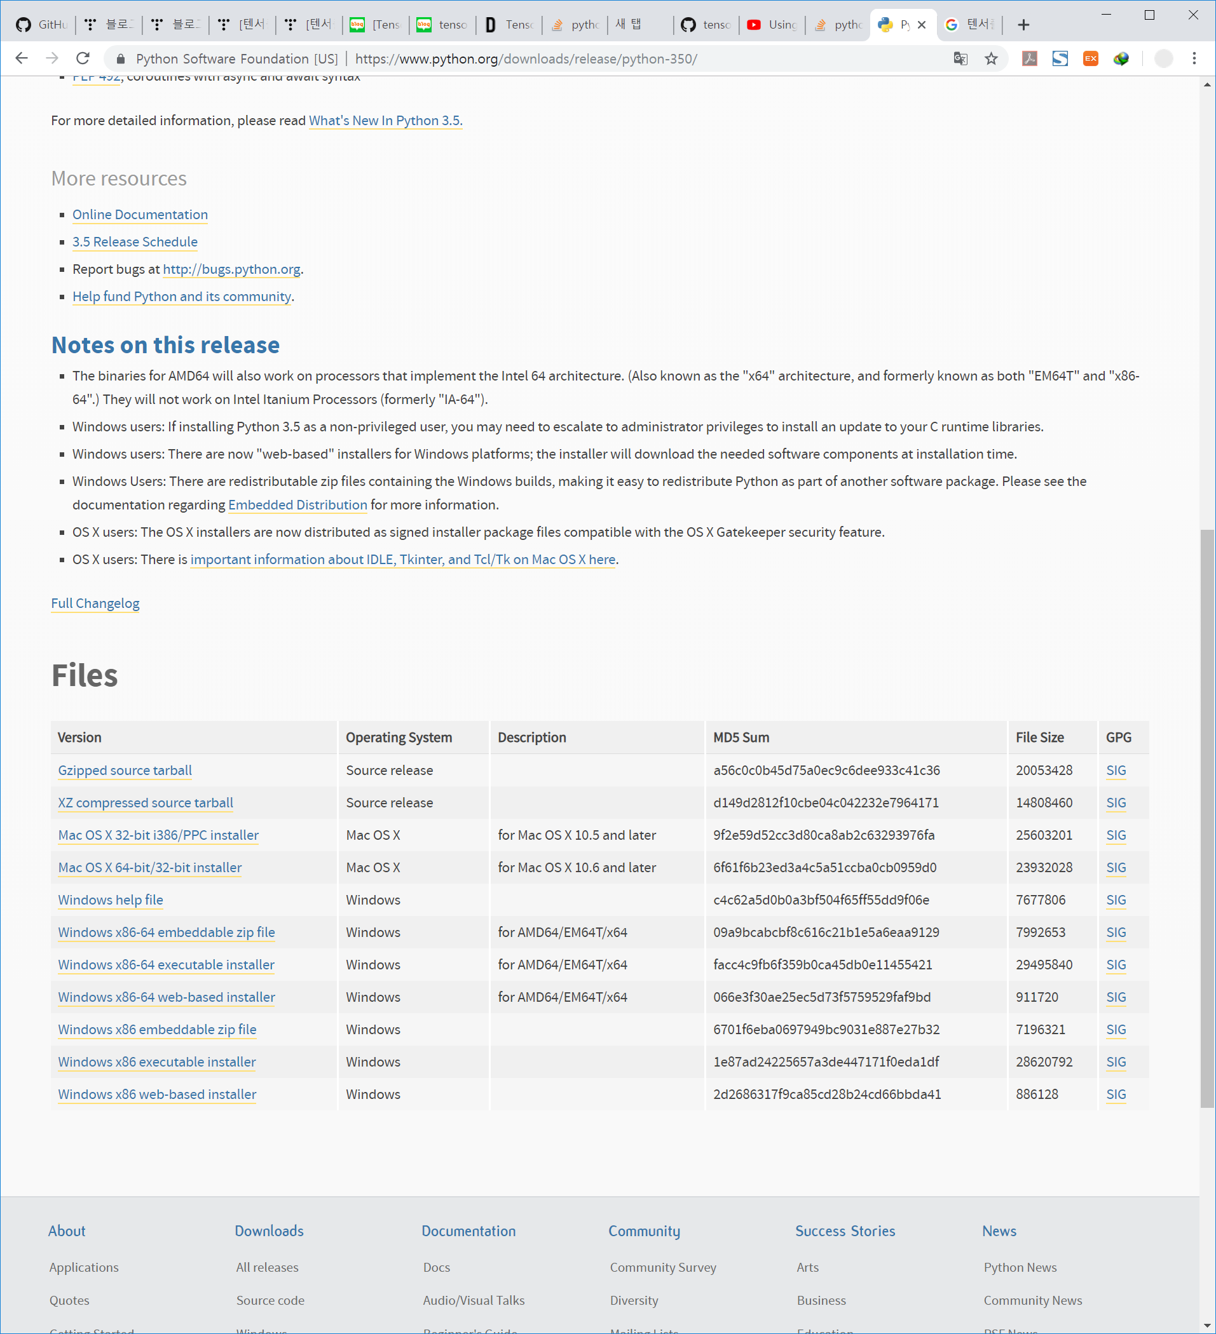Image resolution: width=1216 pixels, height=1334 pixels.
Task: Download the Windows help file
Action: tap(111, 900)
